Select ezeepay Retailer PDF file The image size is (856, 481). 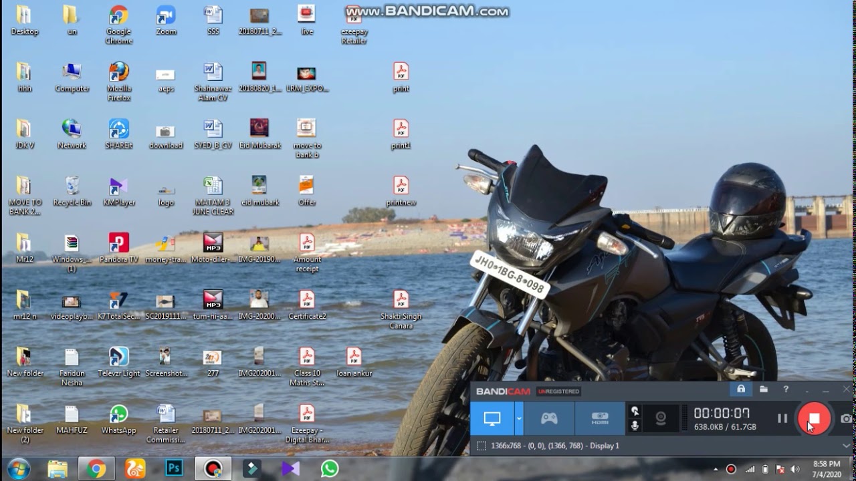coord(354,25)
